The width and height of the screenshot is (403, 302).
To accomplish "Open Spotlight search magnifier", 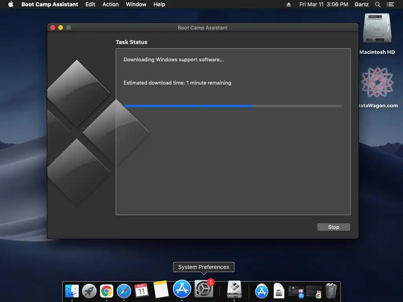I will pos(377,4).
